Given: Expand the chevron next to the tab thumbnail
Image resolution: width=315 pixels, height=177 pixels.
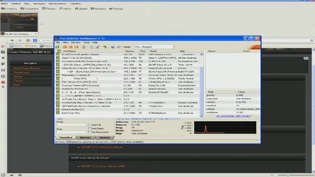Looking at the screenshot, I should [x=41, y=24].
